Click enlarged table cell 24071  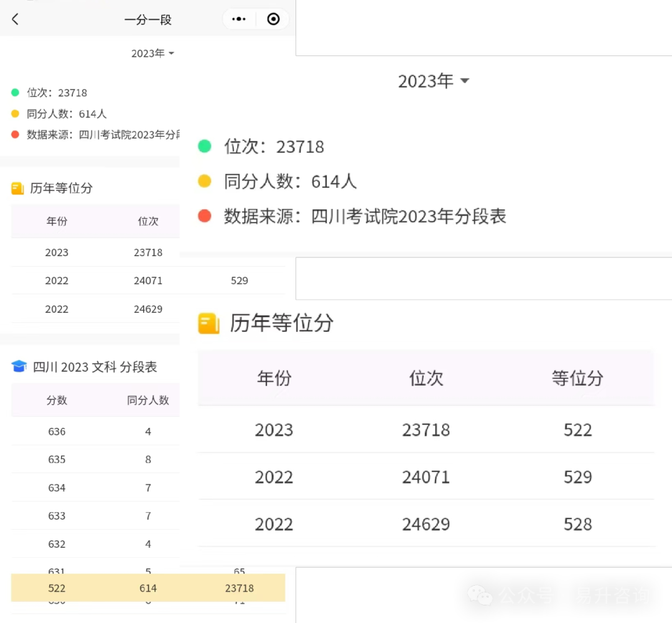pyautogui.click(x=426, y=477)
